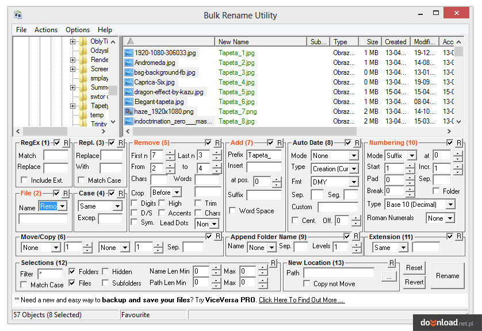The image size is (482, 331).
Task: Click the Selections Filter input field
Action: (x=50, y=274)
